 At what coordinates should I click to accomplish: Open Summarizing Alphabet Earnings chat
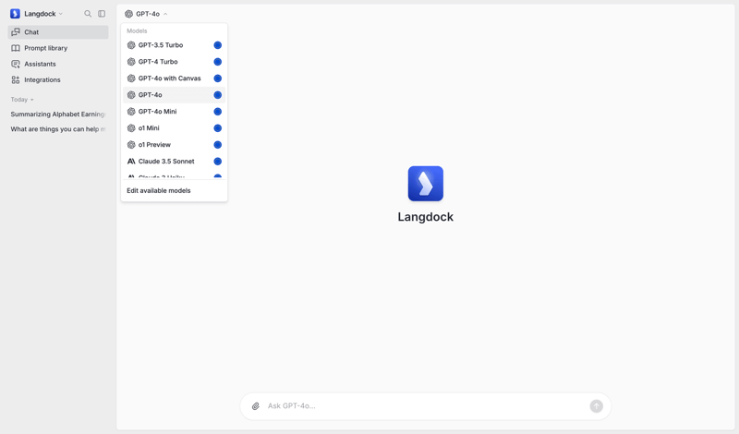58,115
